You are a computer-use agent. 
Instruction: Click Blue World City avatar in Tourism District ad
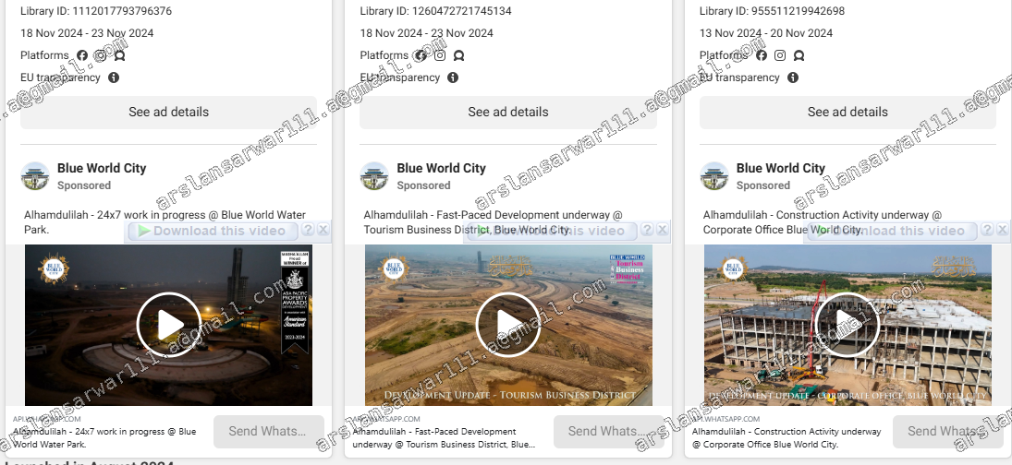pyautogui.click(x=374, y=176)
